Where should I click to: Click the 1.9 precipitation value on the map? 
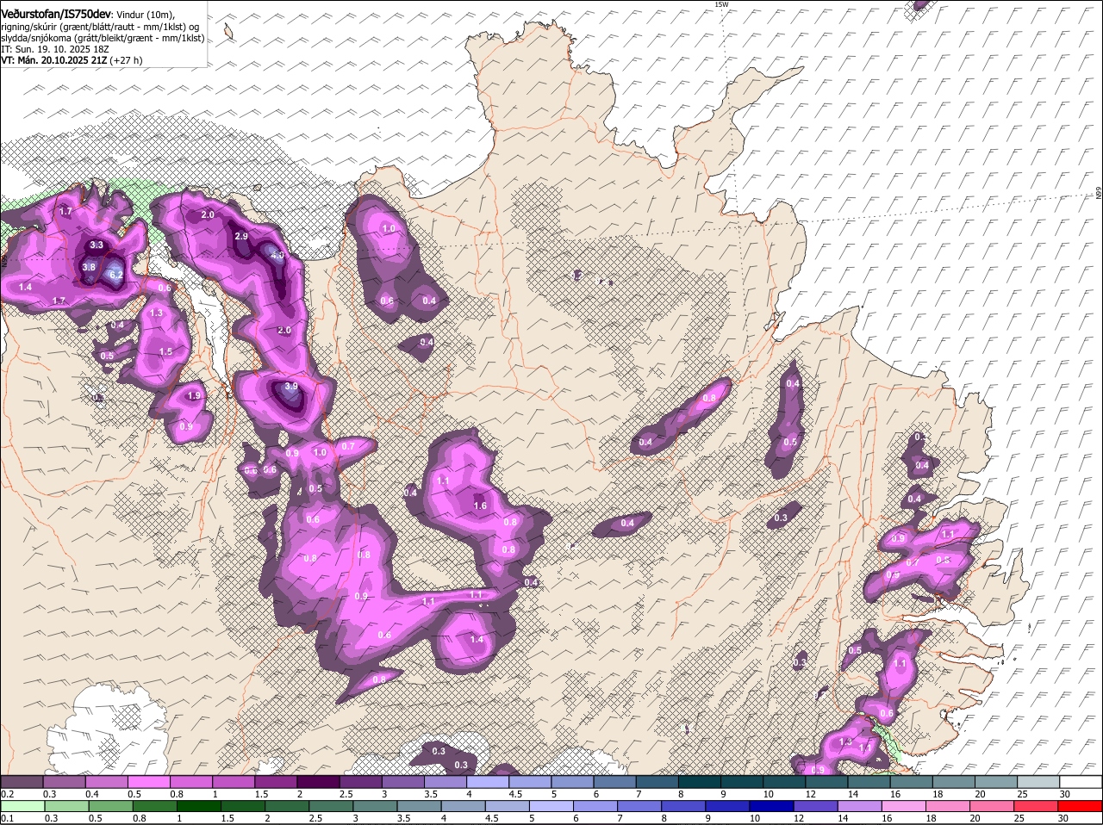pyautogui.click(x=194, y=395)
